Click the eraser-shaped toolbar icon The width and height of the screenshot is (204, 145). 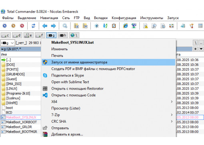[x=183, y=26]
